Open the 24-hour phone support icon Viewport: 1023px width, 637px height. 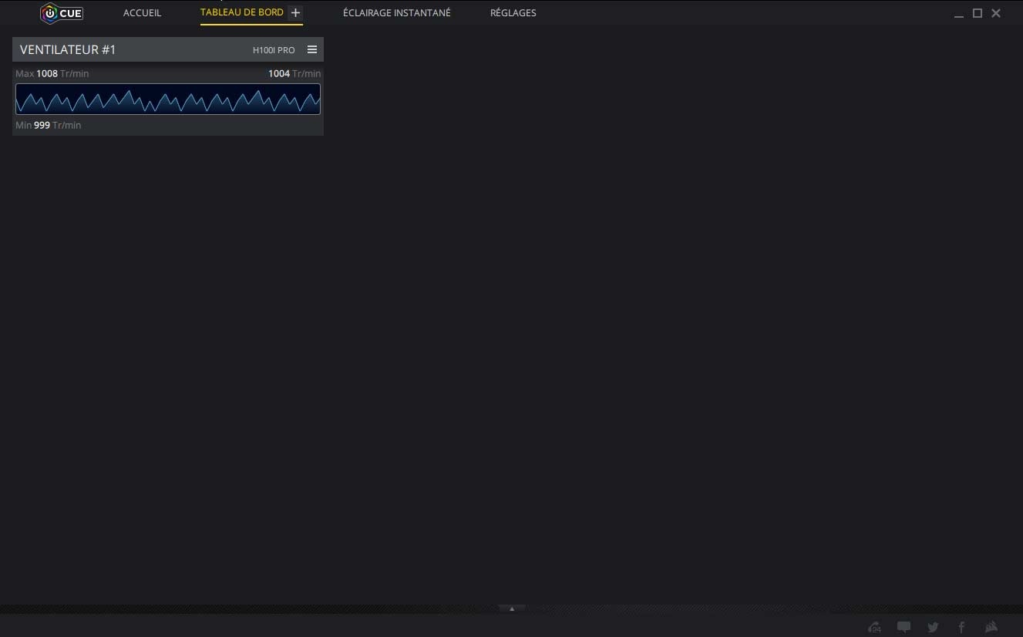click(x=874, y=627)
